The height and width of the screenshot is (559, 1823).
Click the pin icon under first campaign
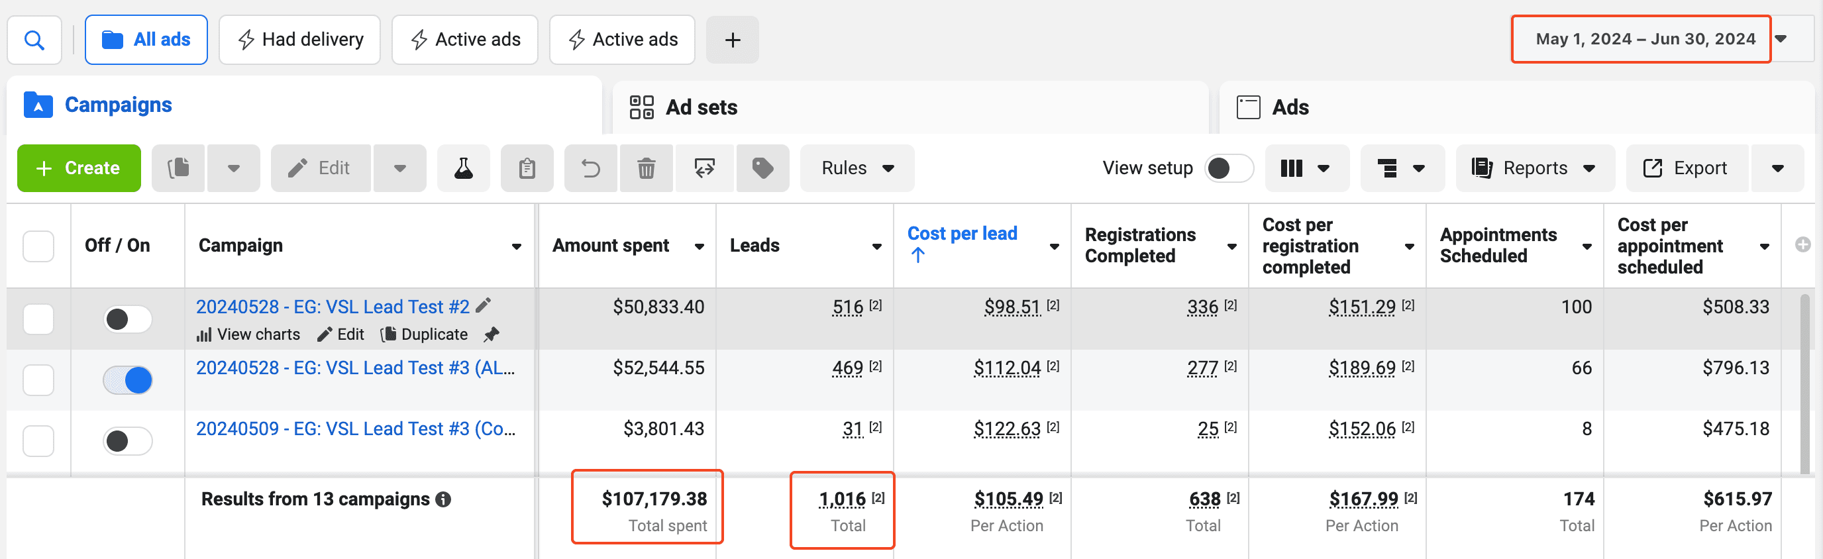coord(491,334)
